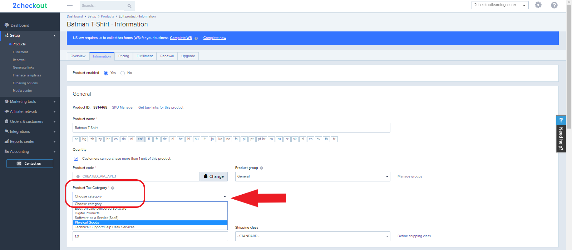
Task: Select the 'pt-br' language toggle
Action: tap(262, 139)
